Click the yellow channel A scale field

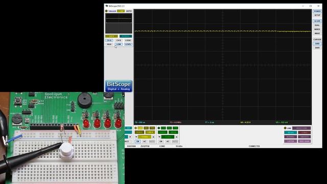[x=145, y=137]
